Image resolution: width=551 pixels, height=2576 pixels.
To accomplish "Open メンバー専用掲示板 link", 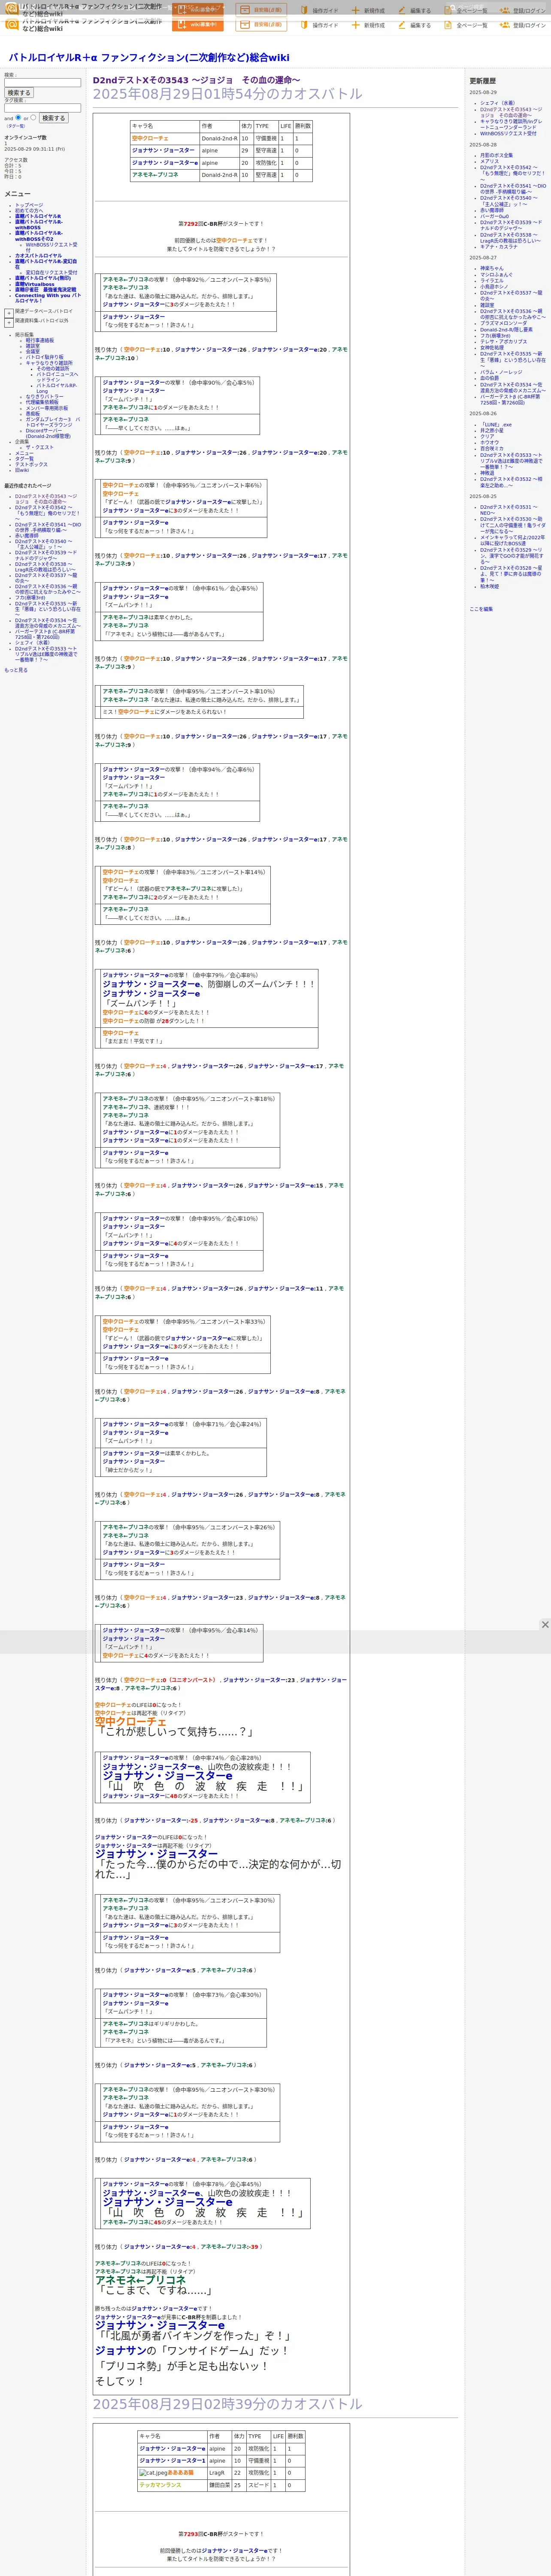I will coord(47,408).
